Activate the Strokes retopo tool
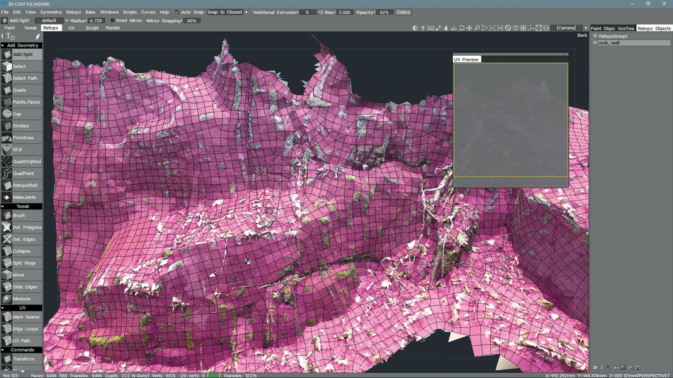 22,126
